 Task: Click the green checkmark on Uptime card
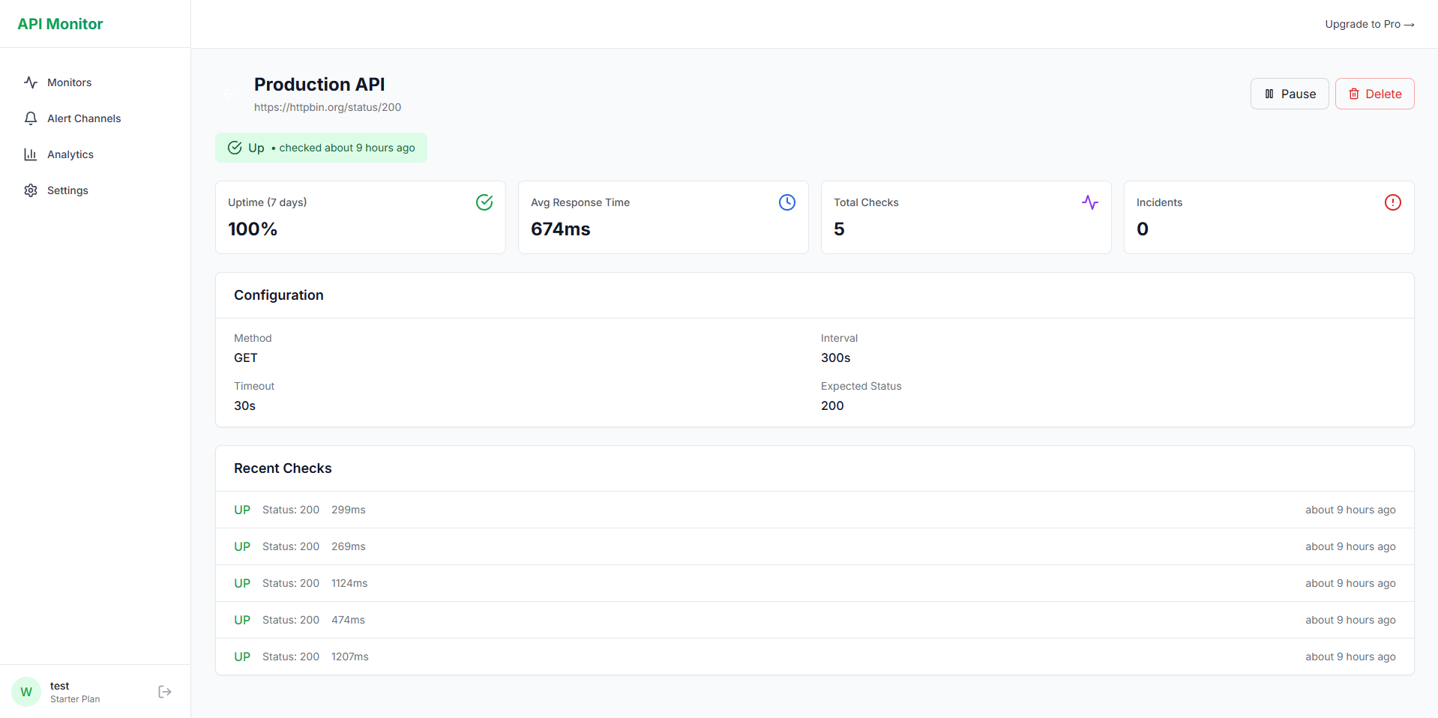coord(484,202)
